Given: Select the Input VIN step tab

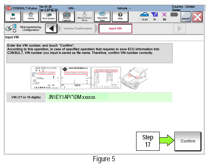Looking at the screenshot, I should coord(115,28).
